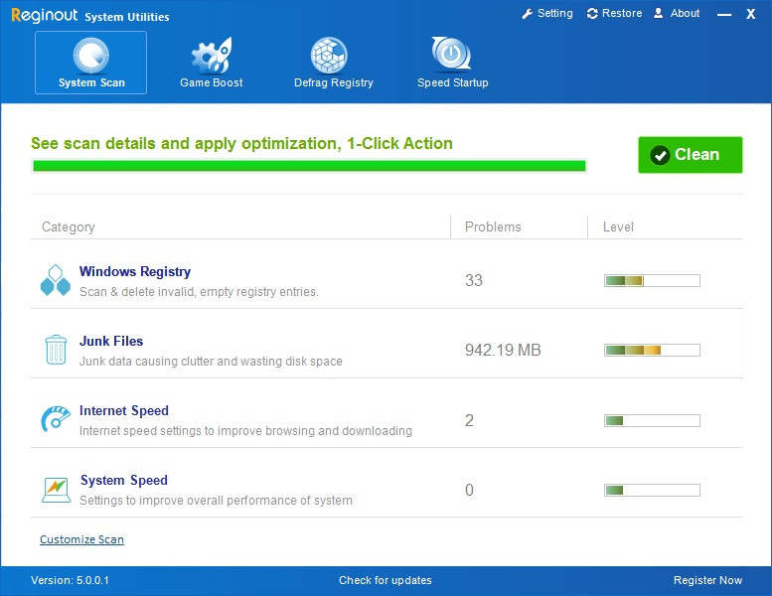Click Check for updates
Screen dimensions: 772x596
tap(386, 580)
